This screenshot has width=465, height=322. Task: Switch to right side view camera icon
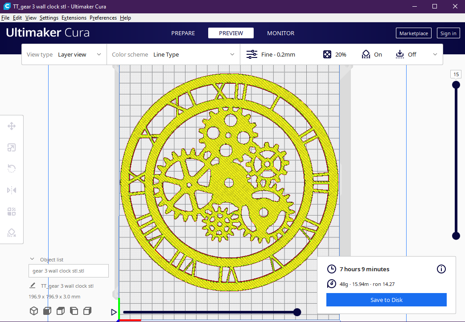pos(87,311)
